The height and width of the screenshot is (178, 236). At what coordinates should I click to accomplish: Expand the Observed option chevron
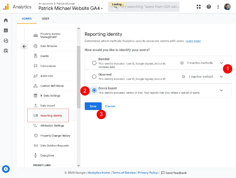(x=221, y=77)
